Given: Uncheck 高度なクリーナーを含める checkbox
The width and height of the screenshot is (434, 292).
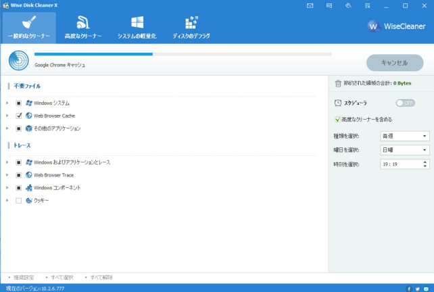Looking at the screenshot, I should (x=337, y=119).
